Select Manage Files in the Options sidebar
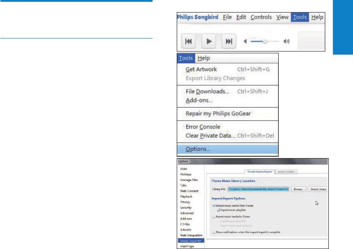 pyautogui.click(x=189, y=180)
